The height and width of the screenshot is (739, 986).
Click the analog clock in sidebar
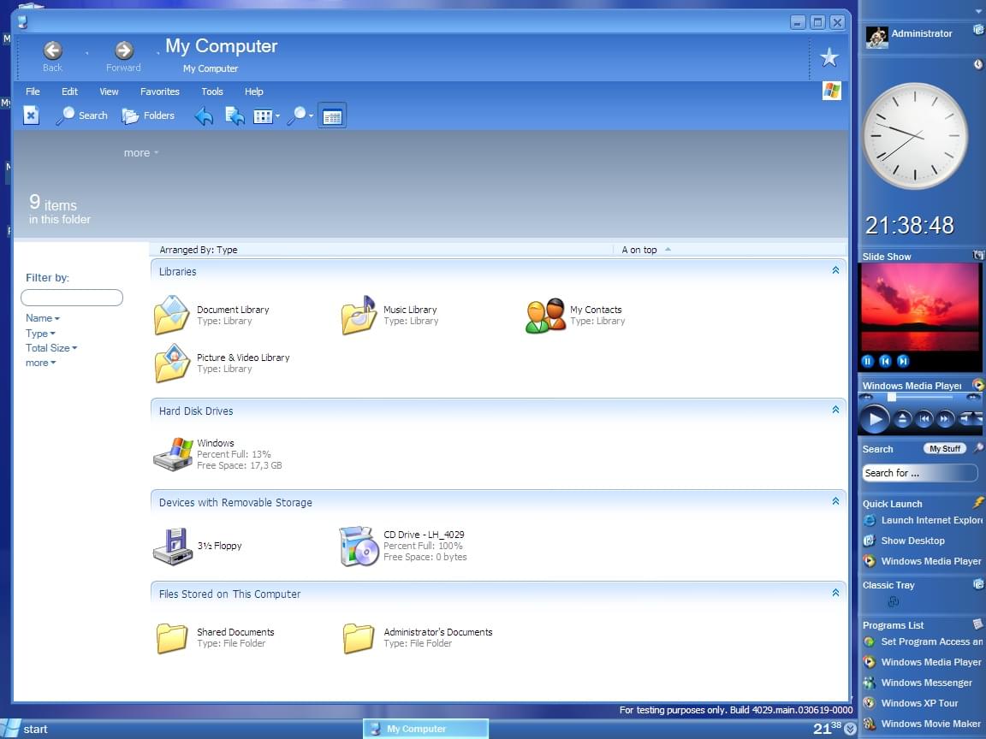tap(915, 136)
